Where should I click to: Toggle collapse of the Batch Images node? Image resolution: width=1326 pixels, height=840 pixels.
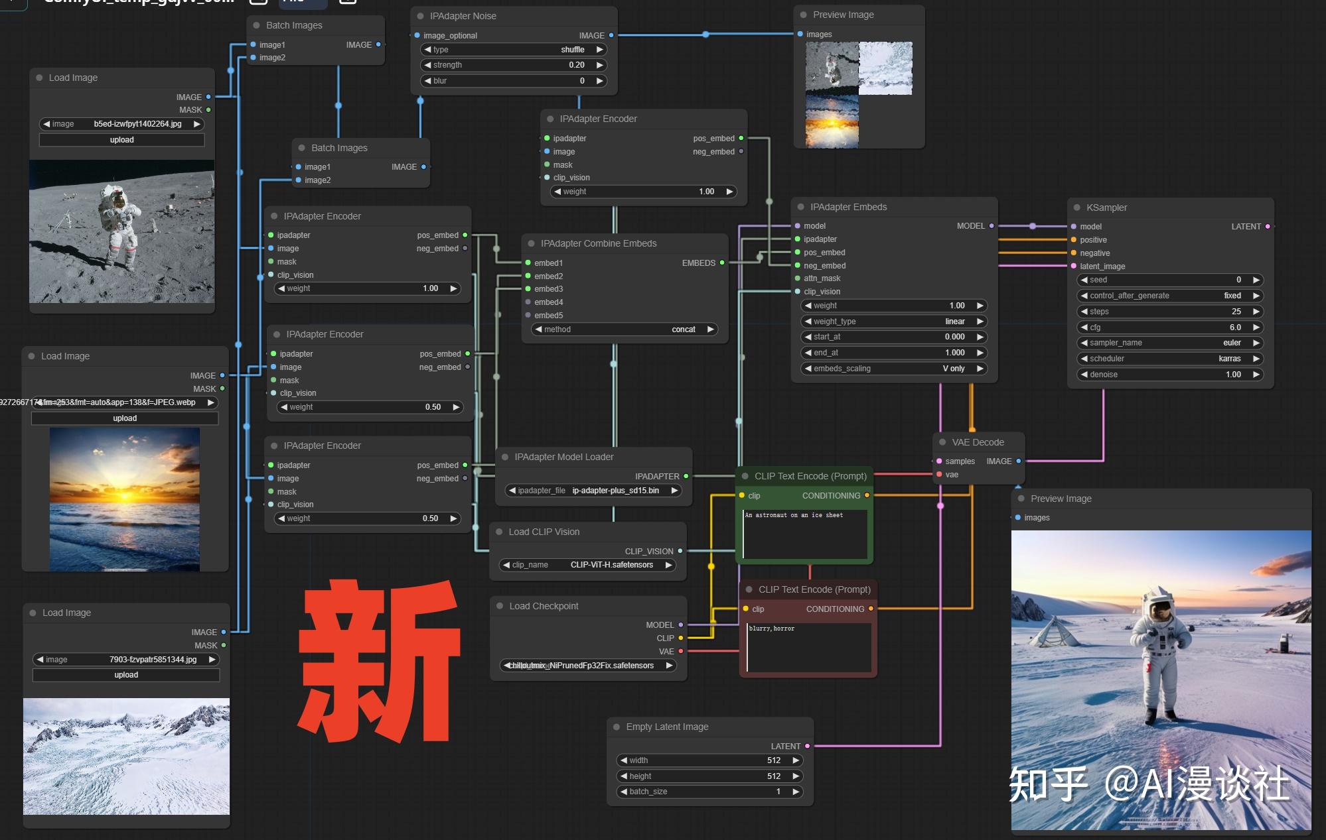tap(256, 25)
